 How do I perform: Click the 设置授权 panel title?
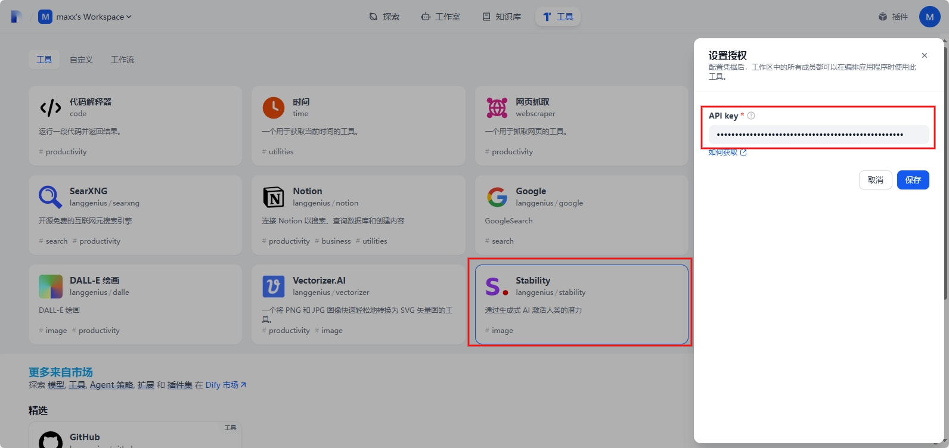pos(728,55)
